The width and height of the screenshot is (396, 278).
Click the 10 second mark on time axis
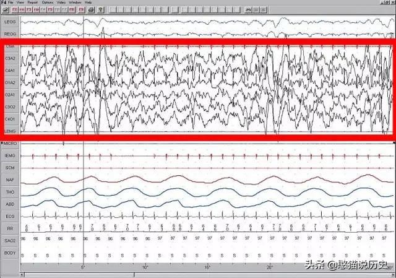[145, 267]
